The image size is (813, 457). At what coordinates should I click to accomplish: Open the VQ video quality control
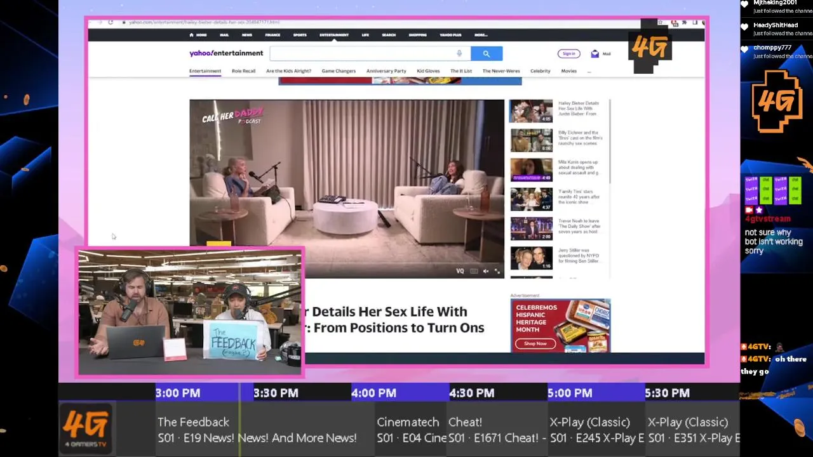[x=460, y=271]
